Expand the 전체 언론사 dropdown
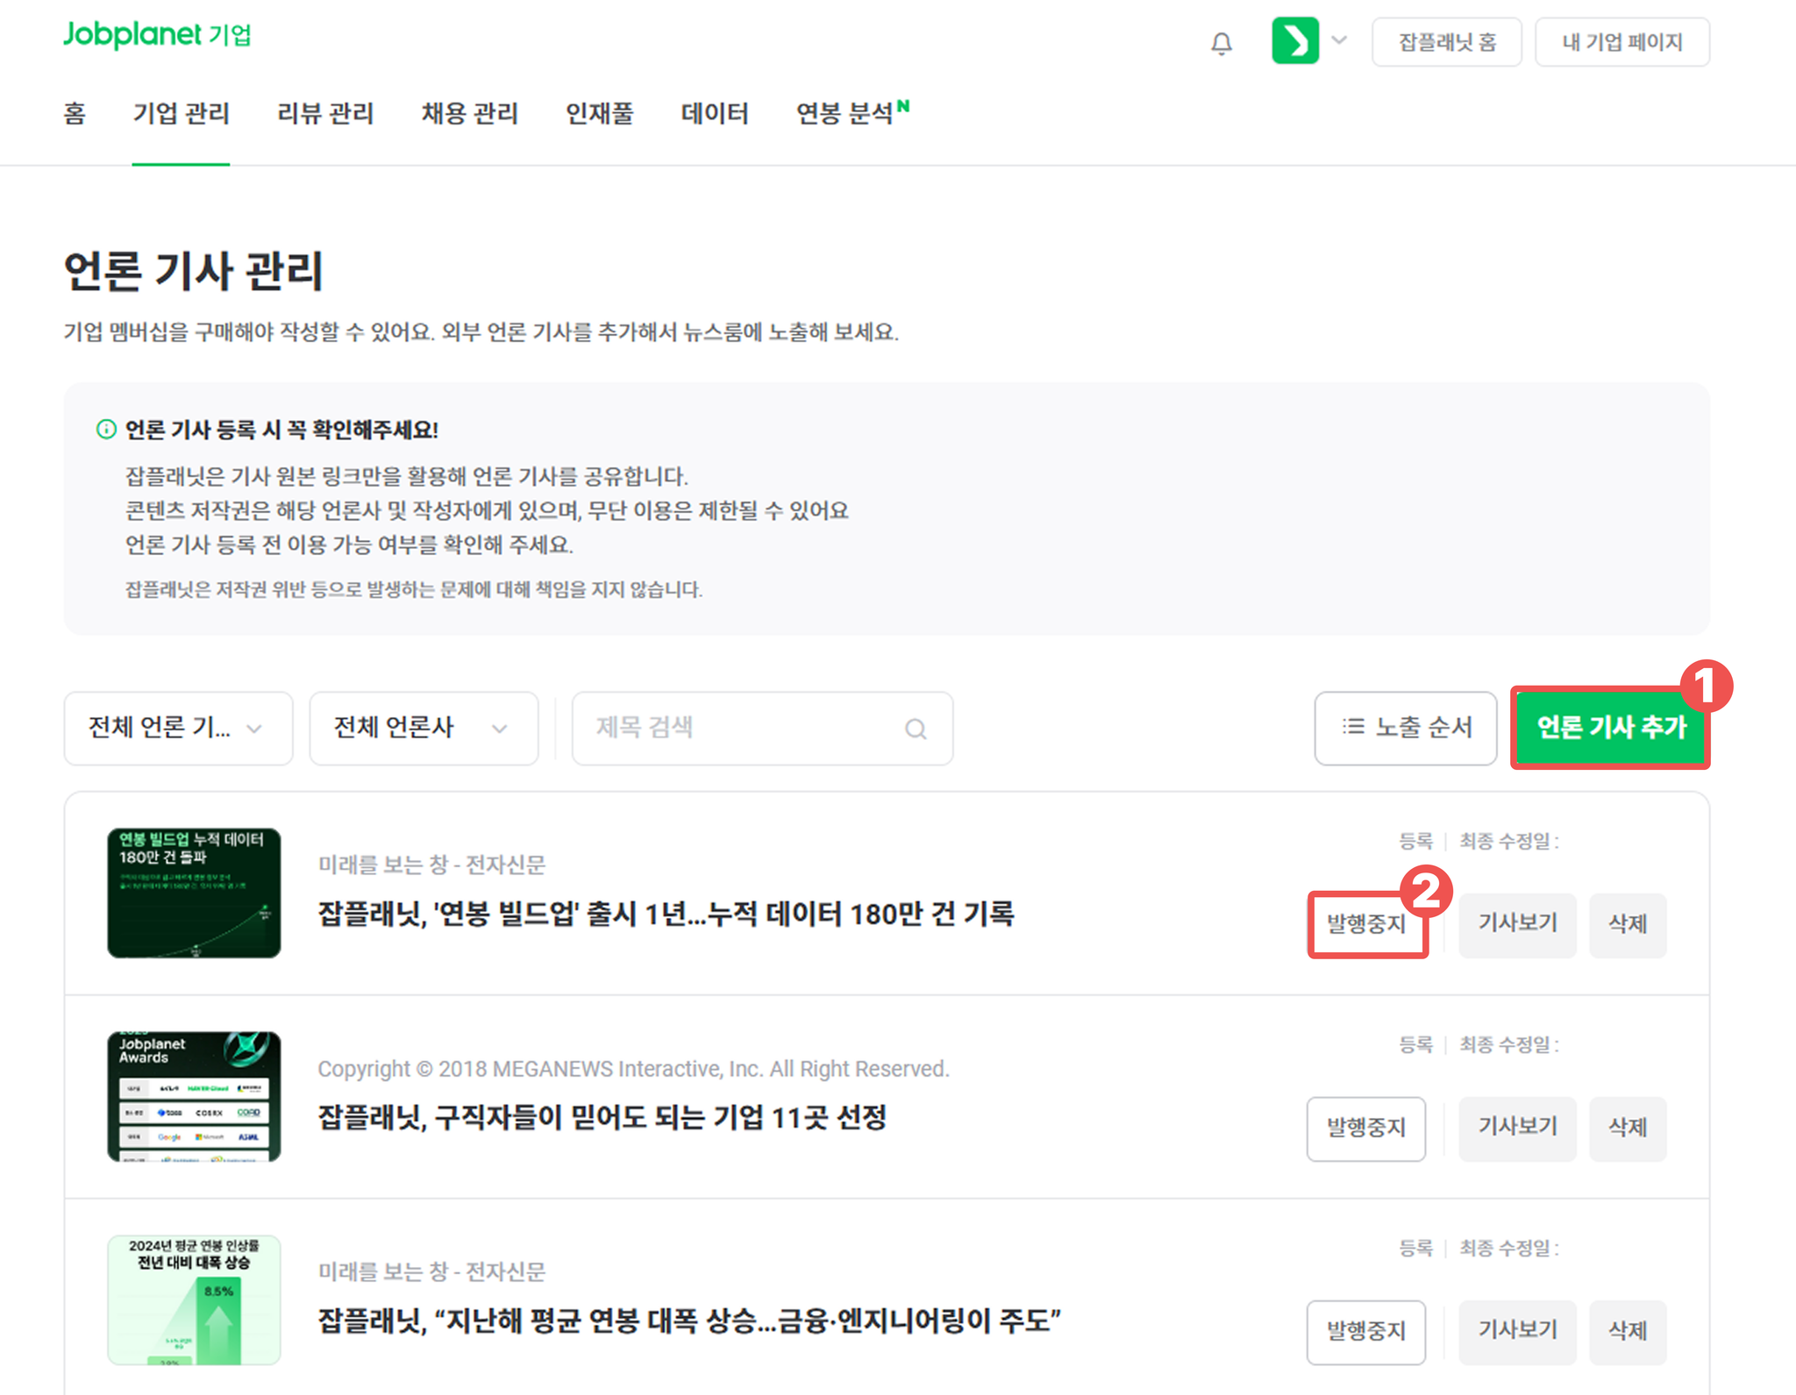The height and width of the screenshot is (1395, 1796). coord(424,729)
